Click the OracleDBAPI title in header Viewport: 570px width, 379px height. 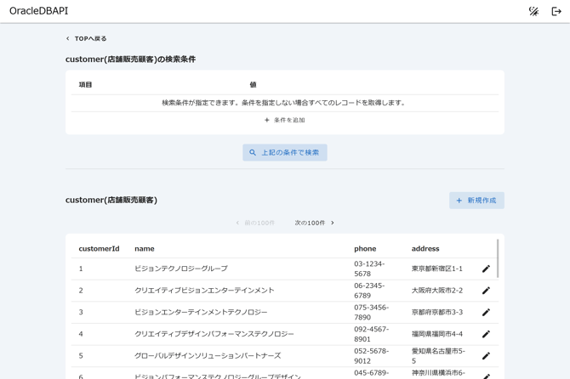click(38, 11)
